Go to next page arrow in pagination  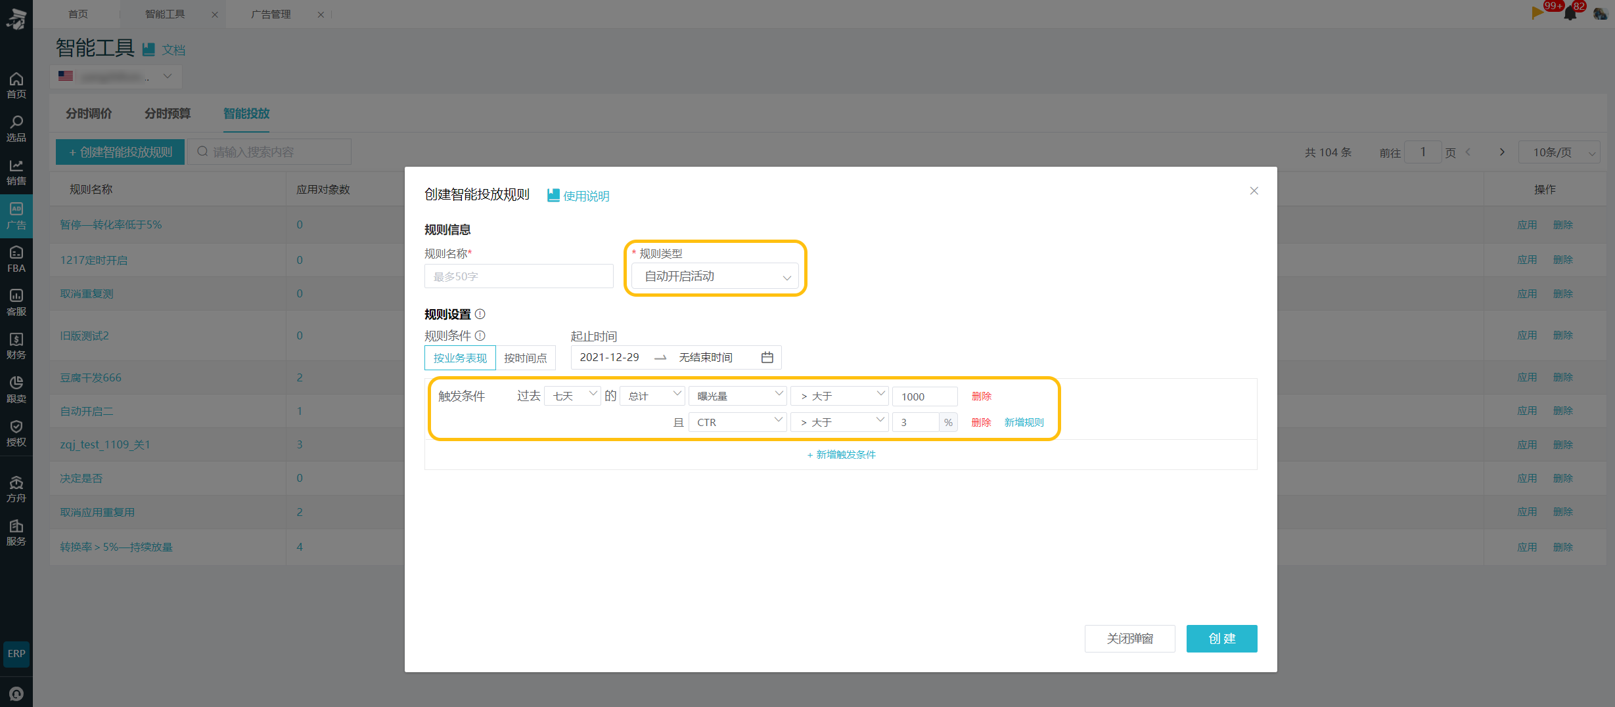1502,152
